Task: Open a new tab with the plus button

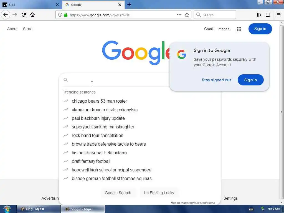Action: click(129, 4)
